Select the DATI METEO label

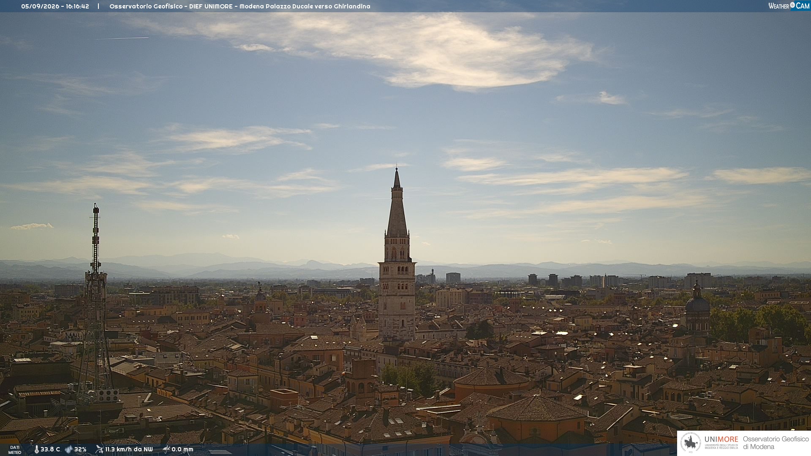(x=15, y=450)
